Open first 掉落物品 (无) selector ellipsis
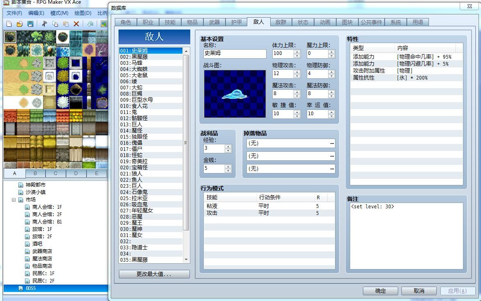Image resolution: width=481 pixels, height=301 pixels. pyautogui.click(x=332, y=144)
